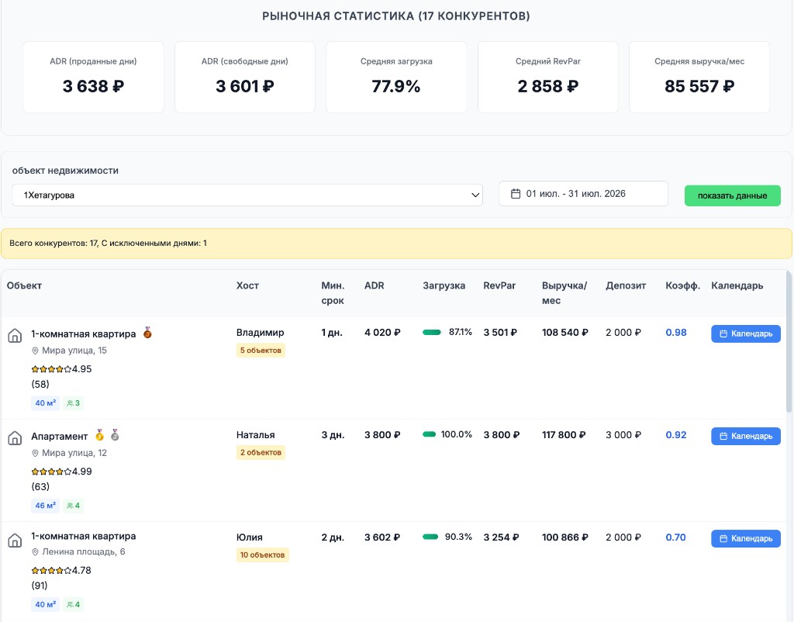The image size is (794, 622).
Task: Click coefficient 0.92 link
Action: (676, 434)
